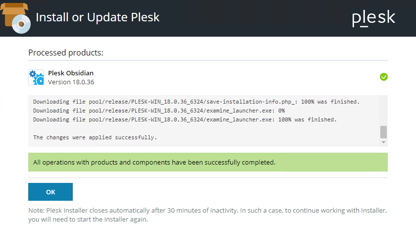Click the scrollbar track above the thumb
Viewport: 416px width, 230px height.
[x=383, y=110]
